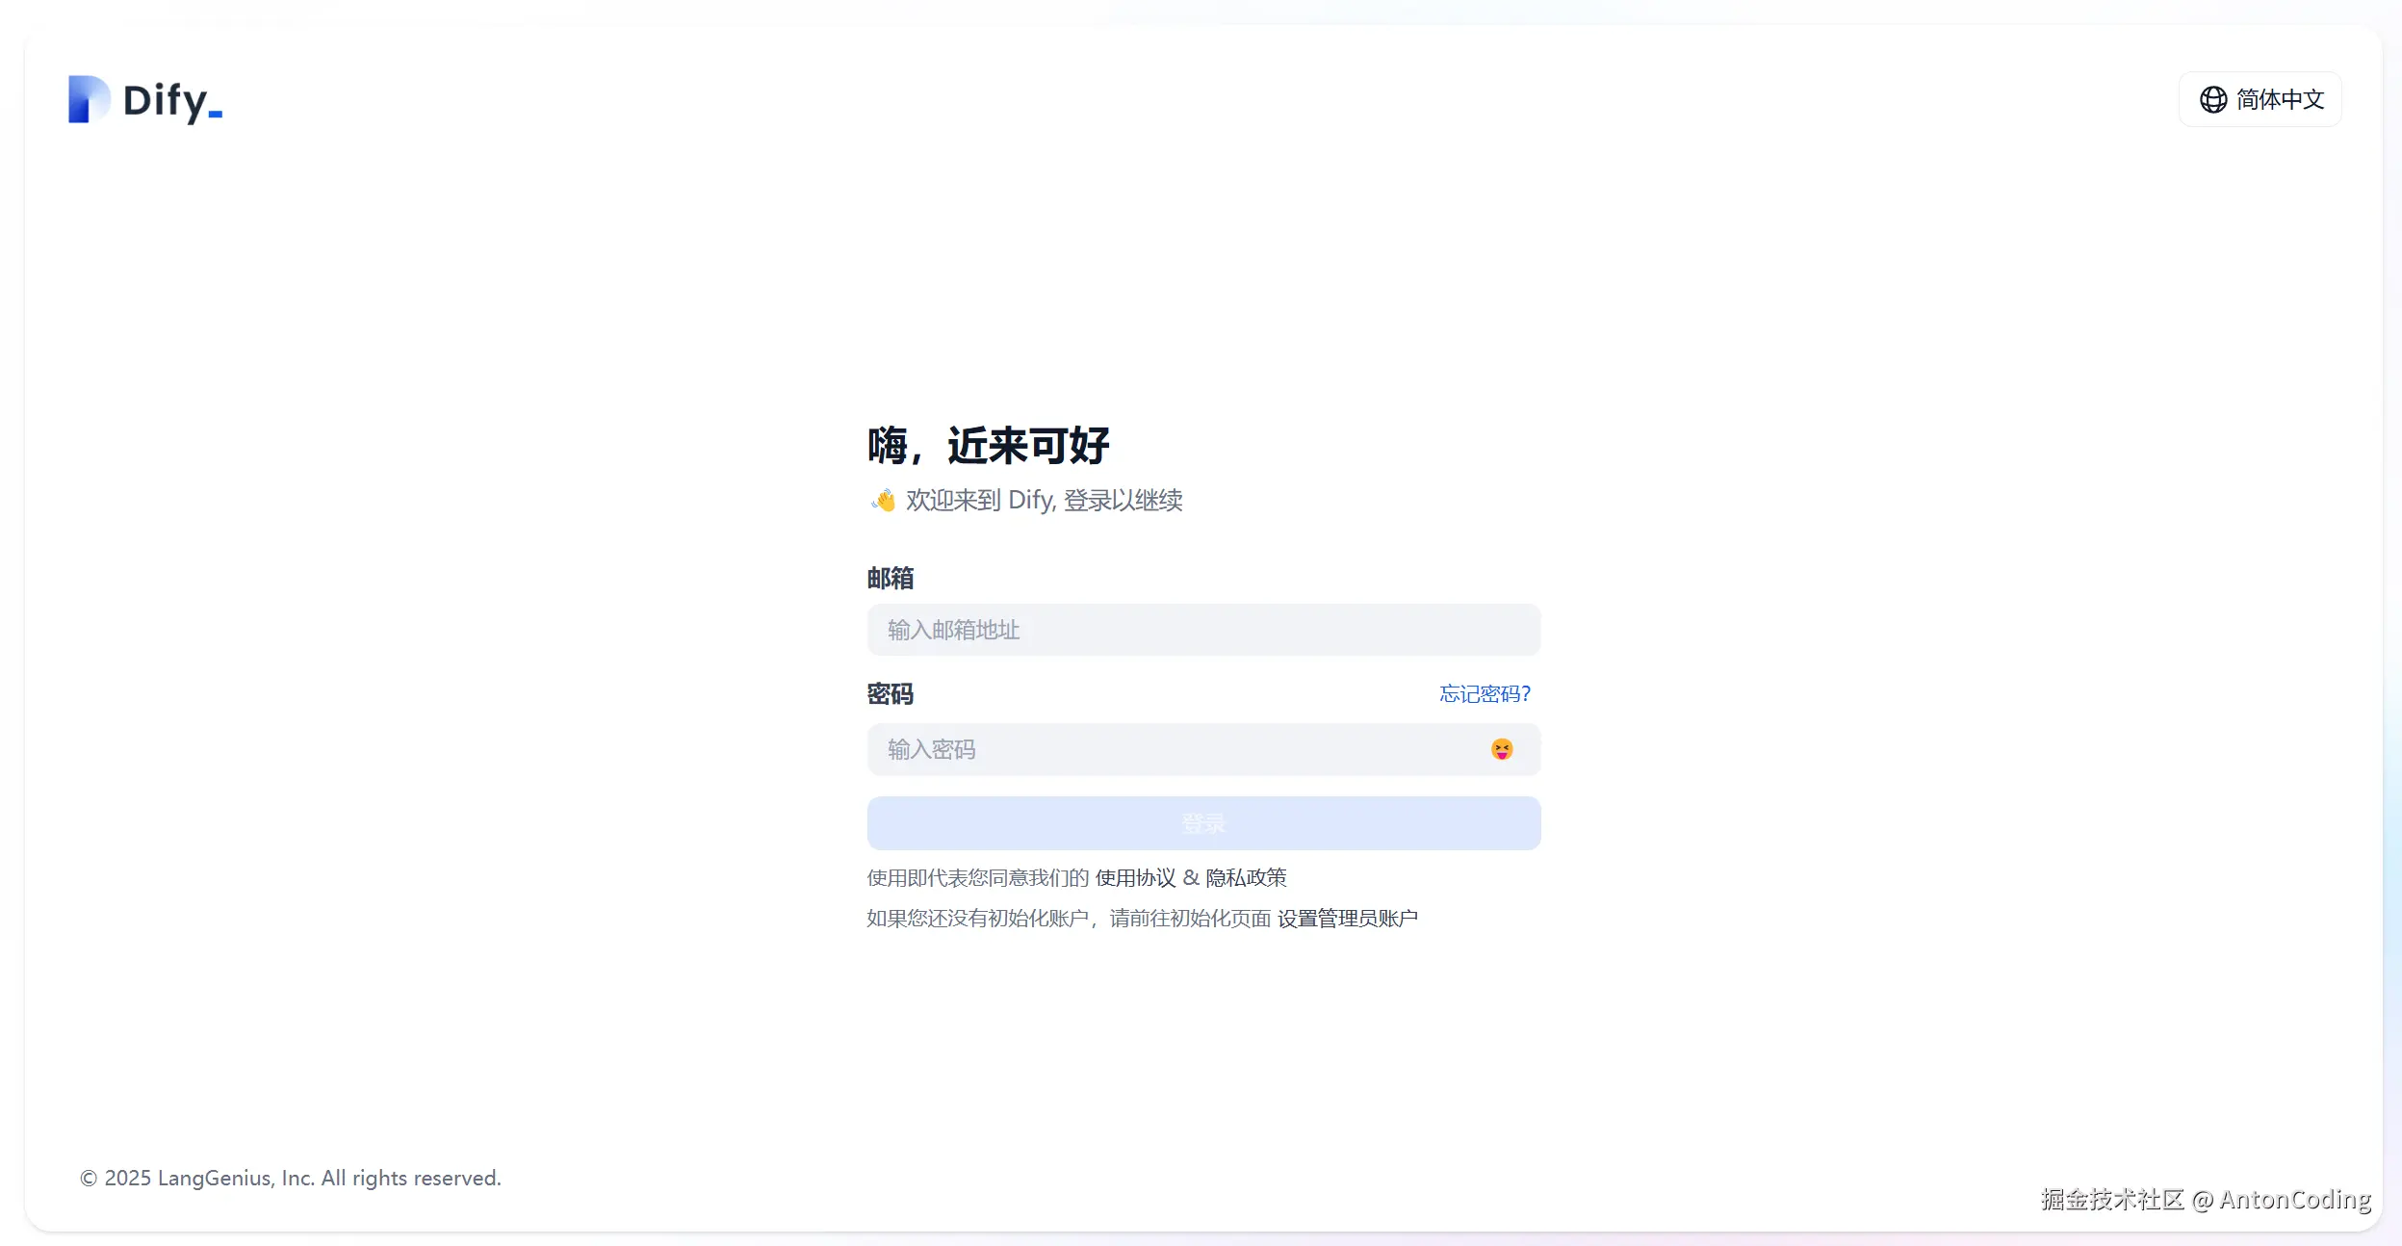This screenshot has height=1246, width=2402.
Task: Click the greeting heading 嗨，近来可好
Action: tap(989, 444)
